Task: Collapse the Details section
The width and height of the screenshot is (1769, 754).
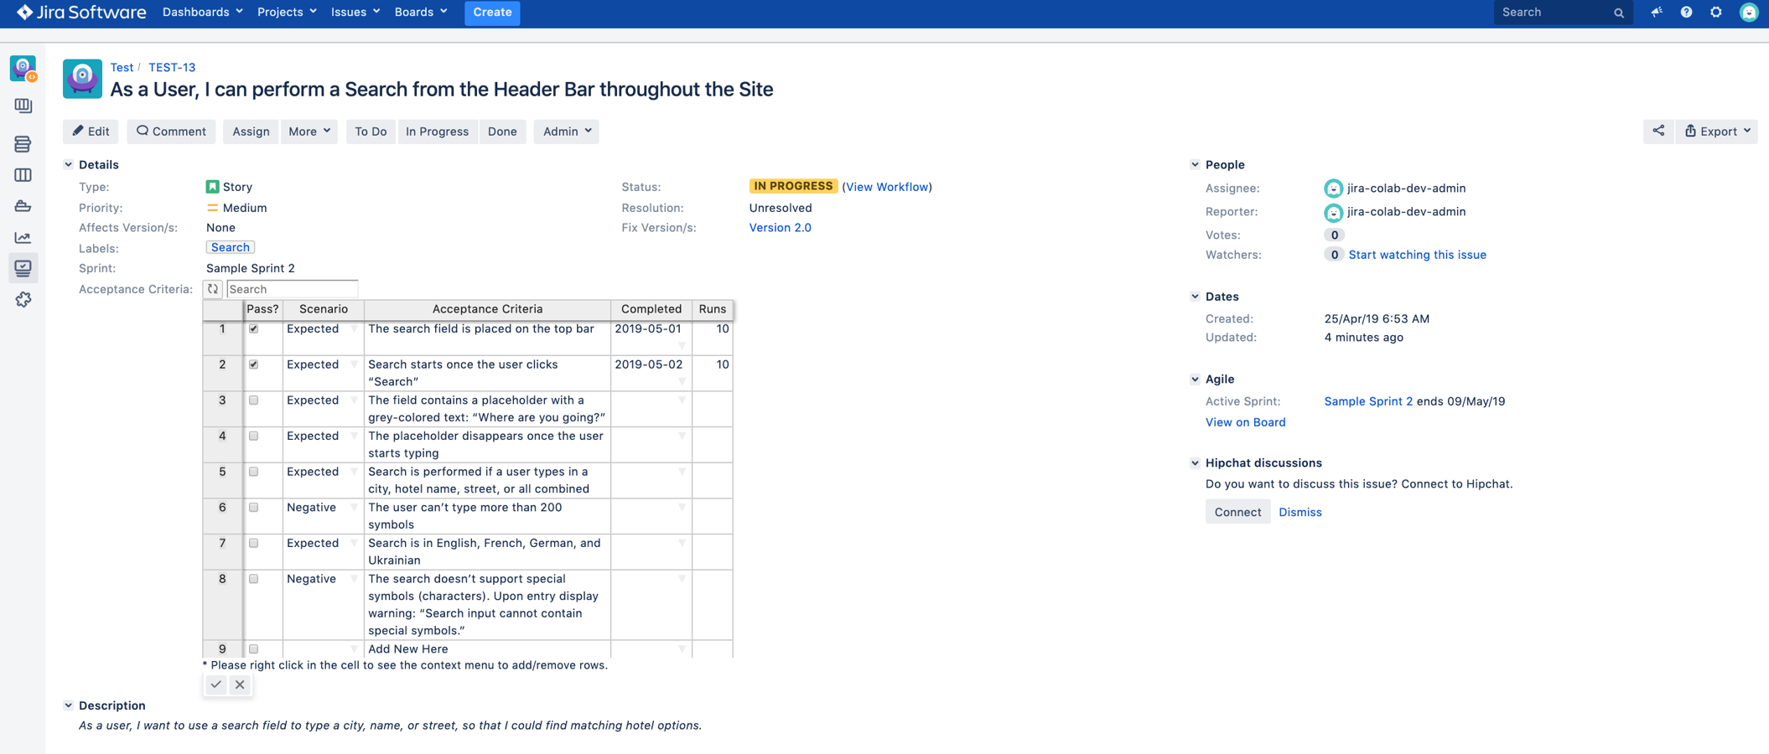Action: (69, 165)
